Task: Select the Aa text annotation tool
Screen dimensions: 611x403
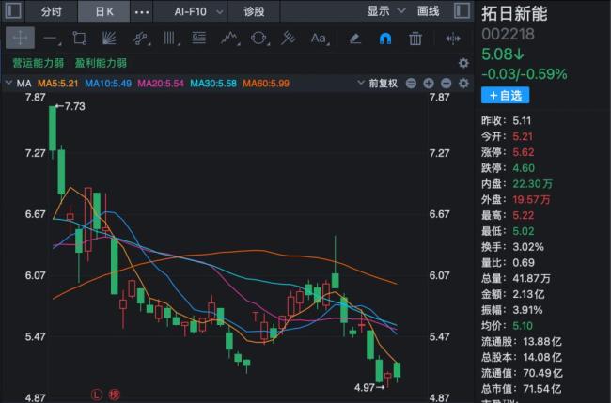Action: point(319,39)
